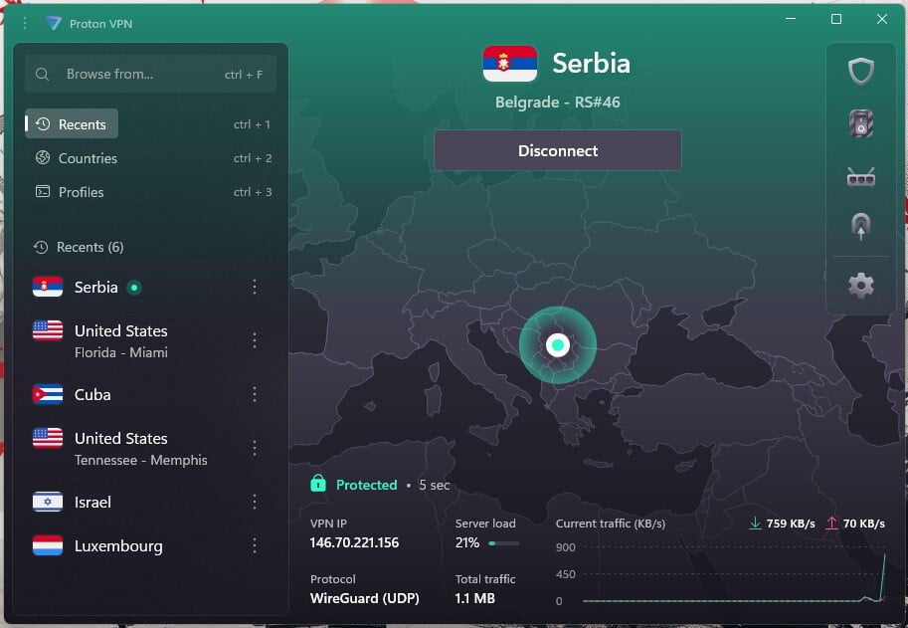The image size is (908, 628).
Task: Open more options for Serbia
Action: (x=255, y=287)
